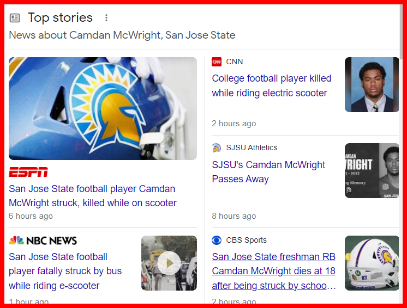Open the CBS Sports white helmet thumbnail
Image resolution: width=407 pixels, height=308 pixels.
[x=372, y=263]
